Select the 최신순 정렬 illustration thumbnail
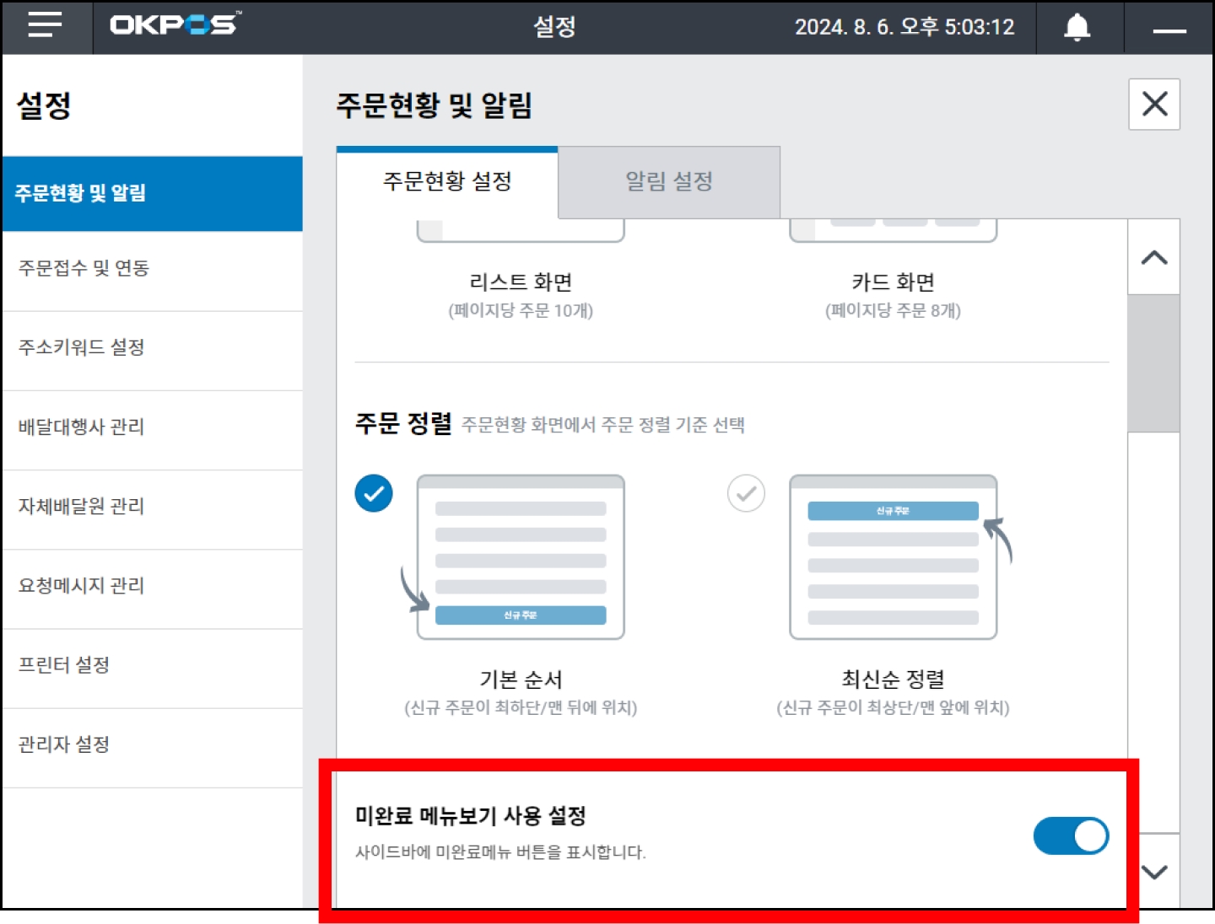The width and height of the screenshot is (1215, 924). coord(893,557)
